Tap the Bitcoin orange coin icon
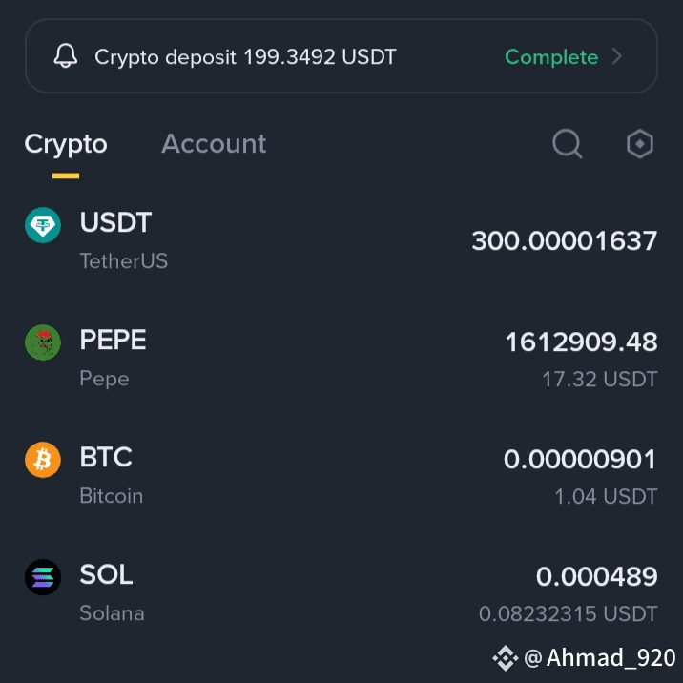 (43, 460)
